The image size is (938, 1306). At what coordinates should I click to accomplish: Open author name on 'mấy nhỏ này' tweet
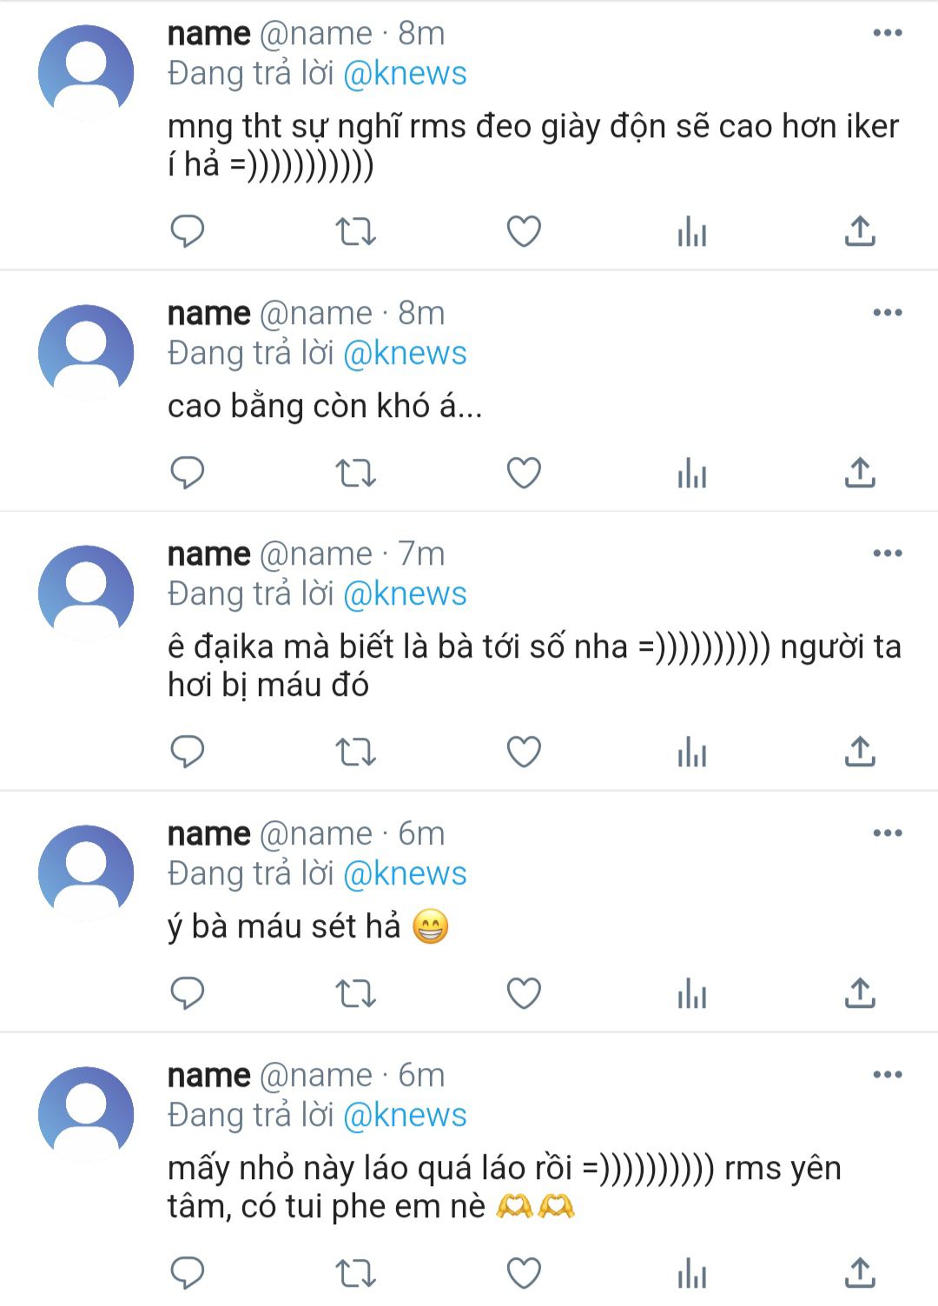[208, 1076]
